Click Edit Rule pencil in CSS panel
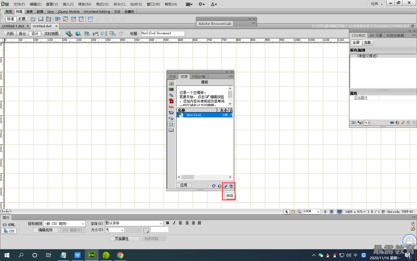The width and height of the screenshot is (417, 261). coord(403,123)
